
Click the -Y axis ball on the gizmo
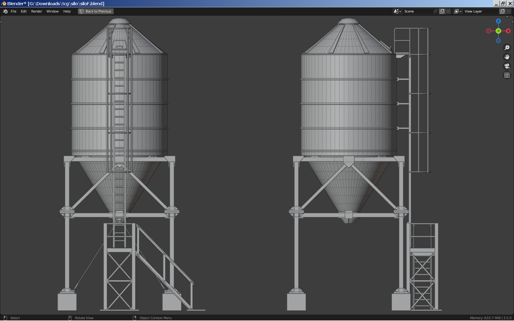[x=498, y=31]
